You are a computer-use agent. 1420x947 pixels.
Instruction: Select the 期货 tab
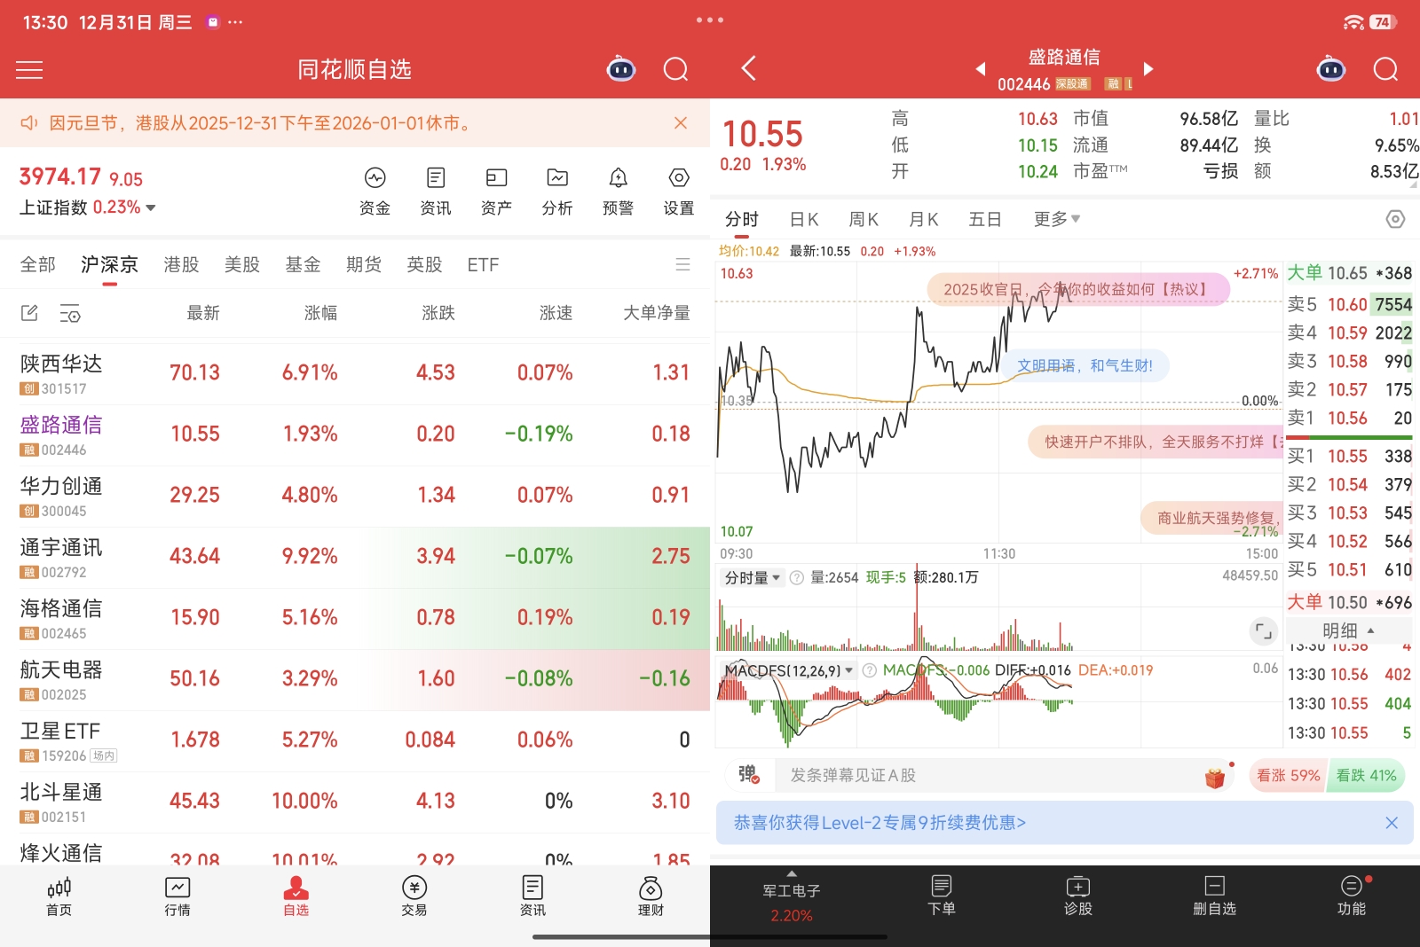coord(363,264)
